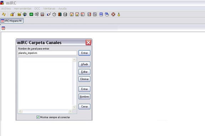Open Options via the padlock toolbar icon

tap(12, 14)
